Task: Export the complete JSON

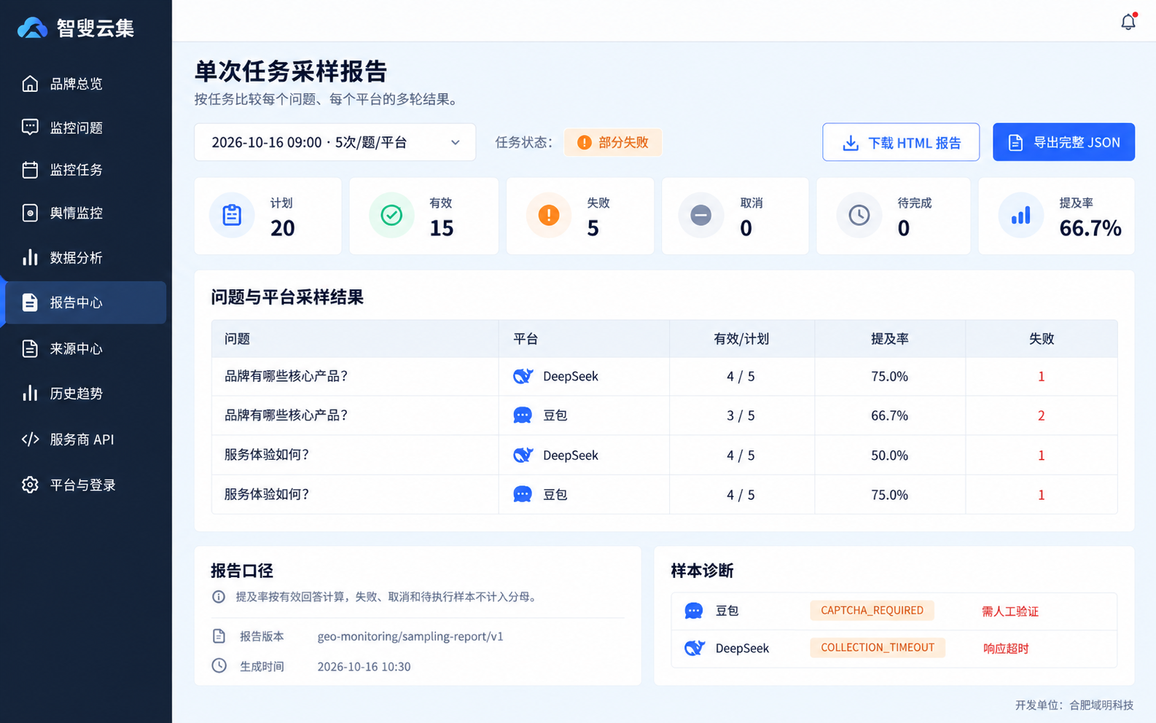Action: tap(1063, 142)
